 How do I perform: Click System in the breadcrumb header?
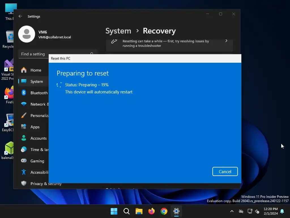pyautogui.click(x=118, y=31)
